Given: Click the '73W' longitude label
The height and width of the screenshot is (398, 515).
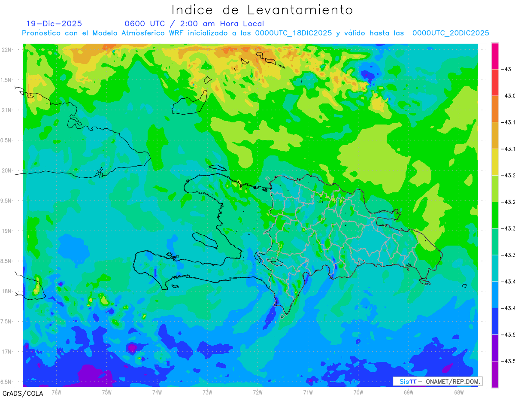Looking at the screenshot, I should pos(207,392).
